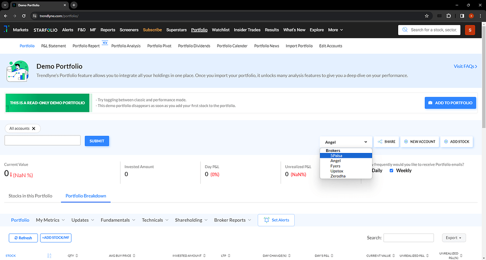This screenshot has width=486, height=260.
Task: Open the Broker Reports dropdown
Action: pos(233,220)
